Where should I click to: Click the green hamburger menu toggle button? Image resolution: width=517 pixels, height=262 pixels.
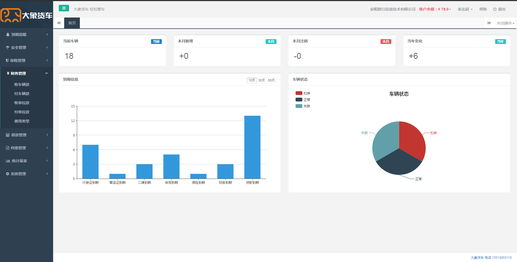(64, 8)
